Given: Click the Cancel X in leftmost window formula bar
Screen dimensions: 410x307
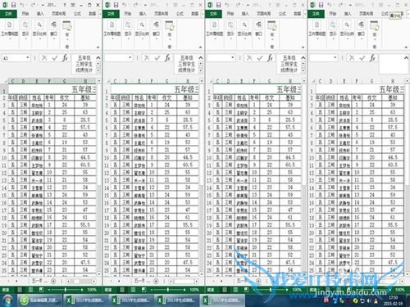Looking at the screenshot, I should click(44, 58).
